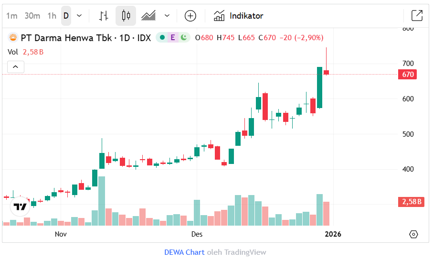The height and width of the screenshot is (261, 433).
Task: Select the 1m timeframe
Action: point(12,16)
